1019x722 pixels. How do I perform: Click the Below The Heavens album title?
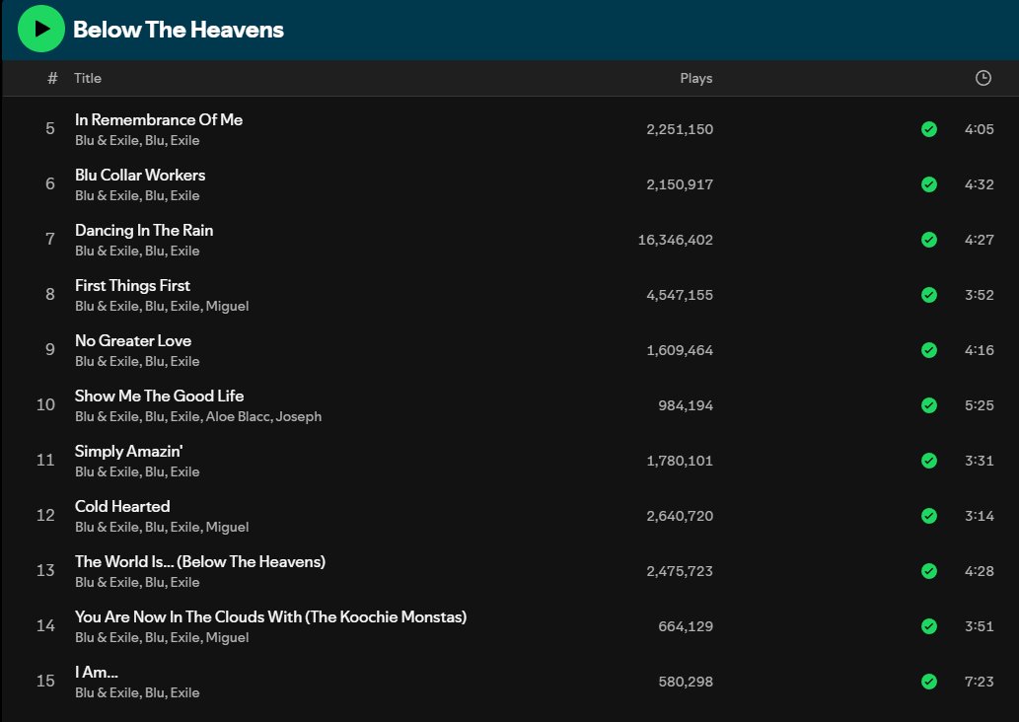[179, 30]
